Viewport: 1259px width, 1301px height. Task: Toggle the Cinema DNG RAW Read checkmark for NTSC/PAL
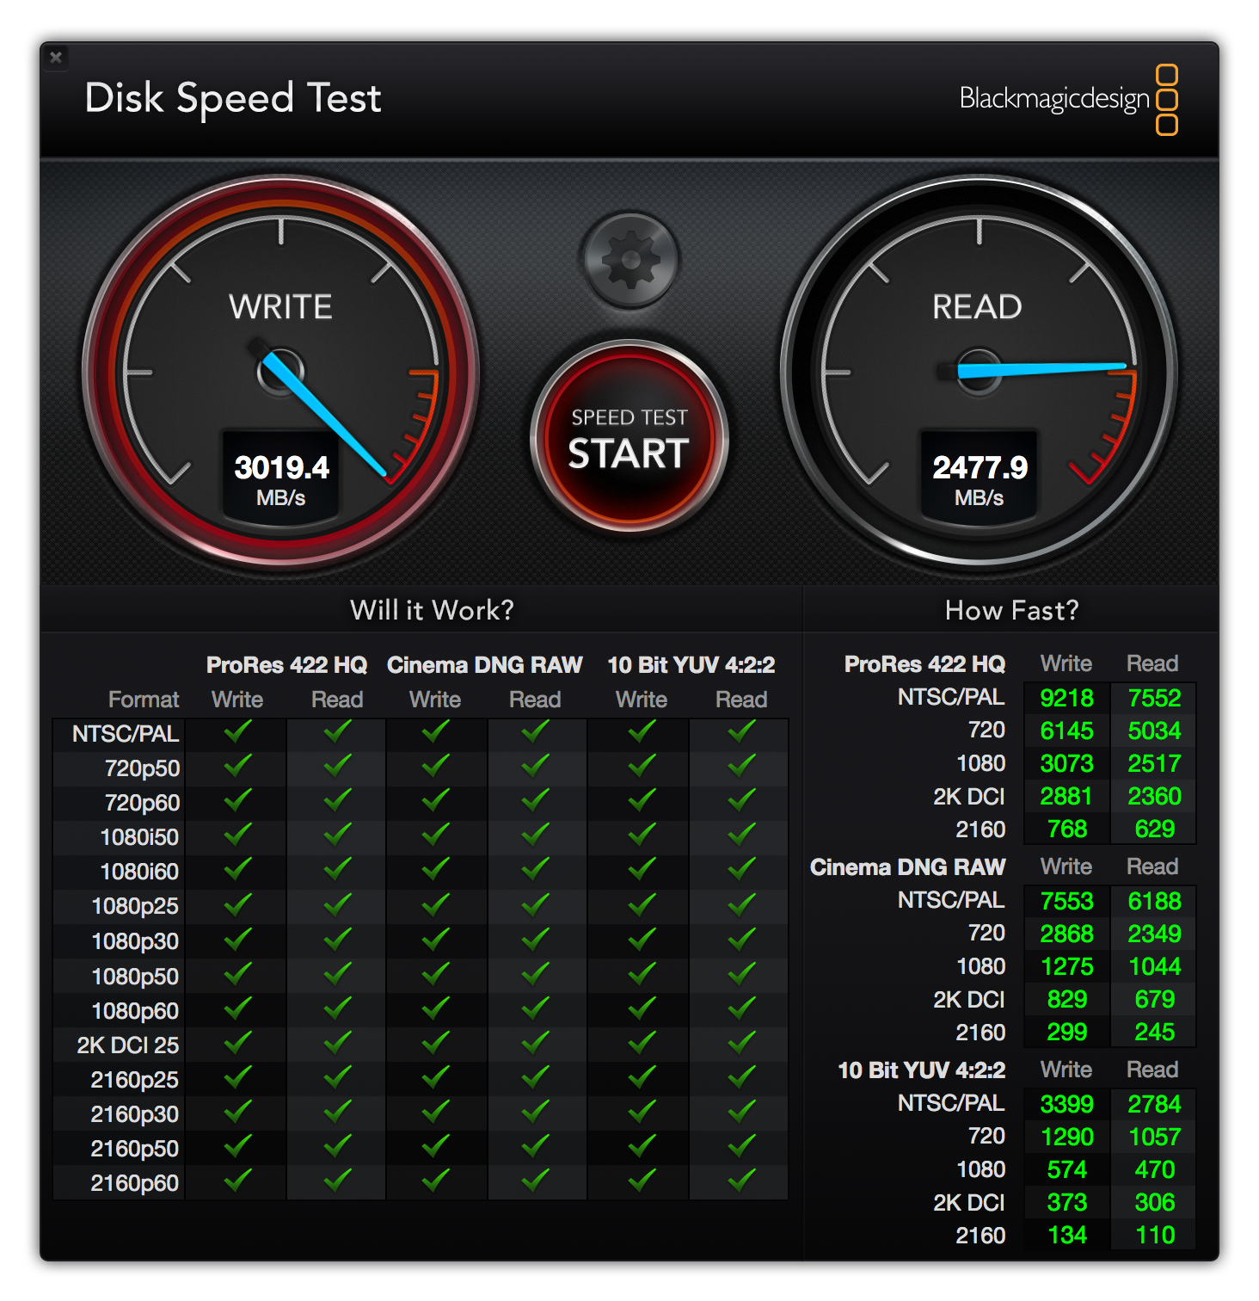pos(534,734)
